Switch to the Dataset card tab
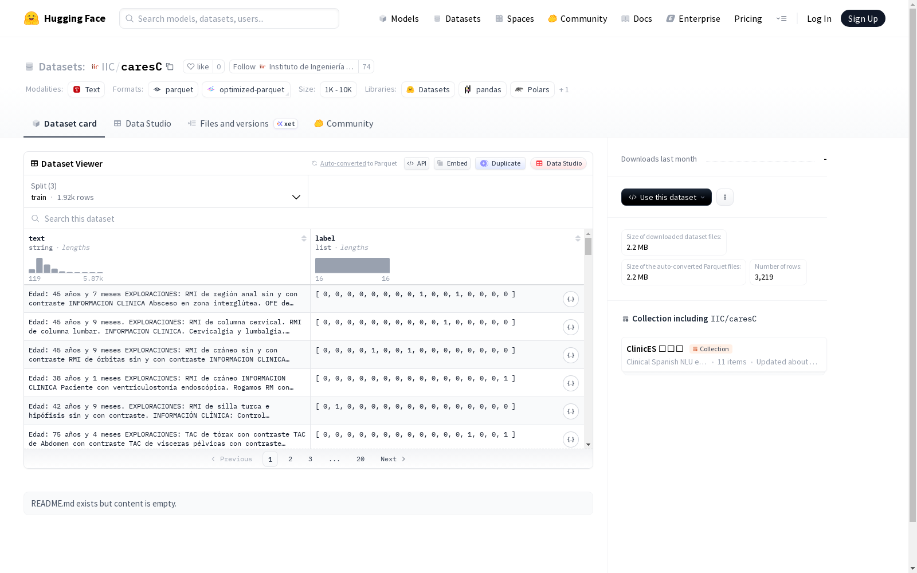Screen dimensions: 917x573 (64, 123)
